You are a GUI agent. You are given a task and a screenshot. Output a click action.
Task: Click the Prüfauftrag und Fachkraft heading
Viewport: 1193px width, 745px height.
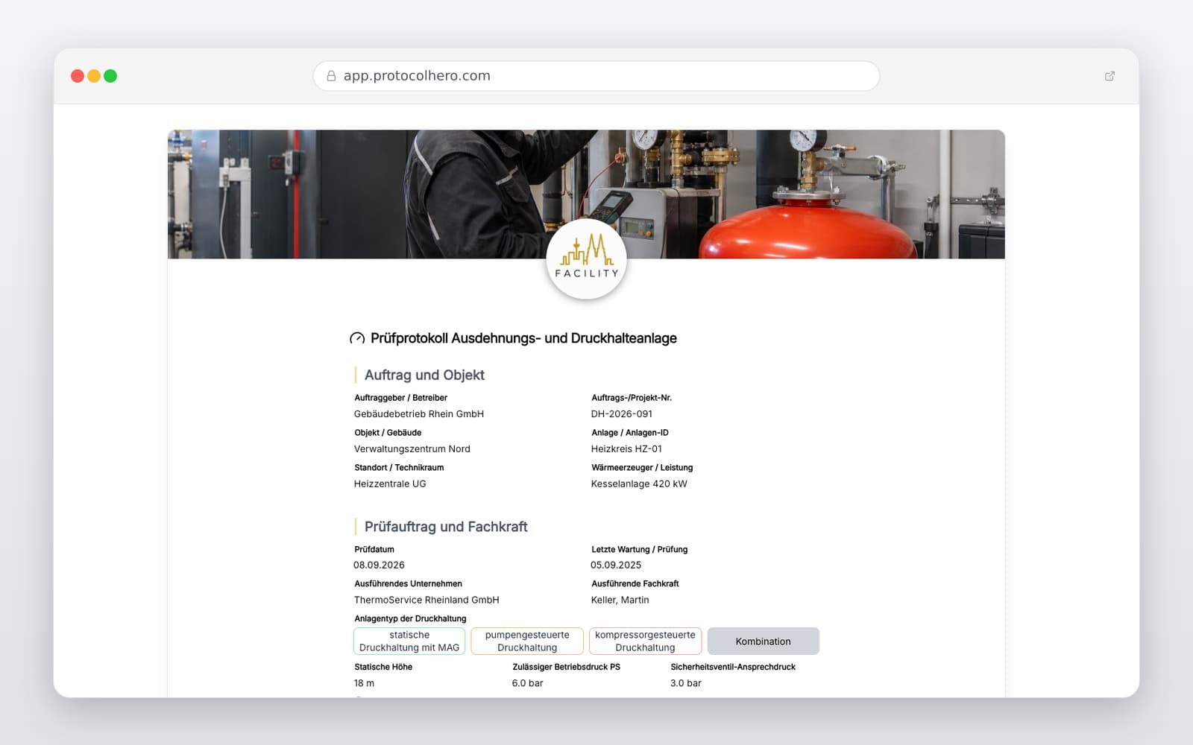pyautogui.click(x=446, y=527)
